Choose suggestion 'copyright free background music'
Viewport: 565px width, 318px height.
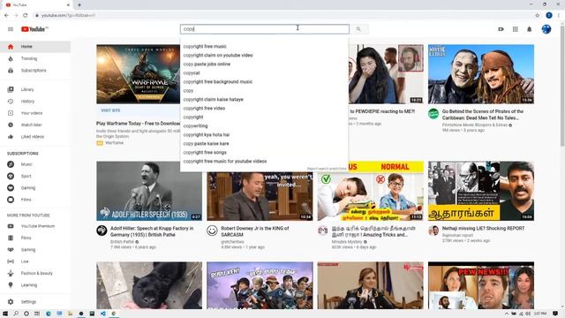click(264, 82)
